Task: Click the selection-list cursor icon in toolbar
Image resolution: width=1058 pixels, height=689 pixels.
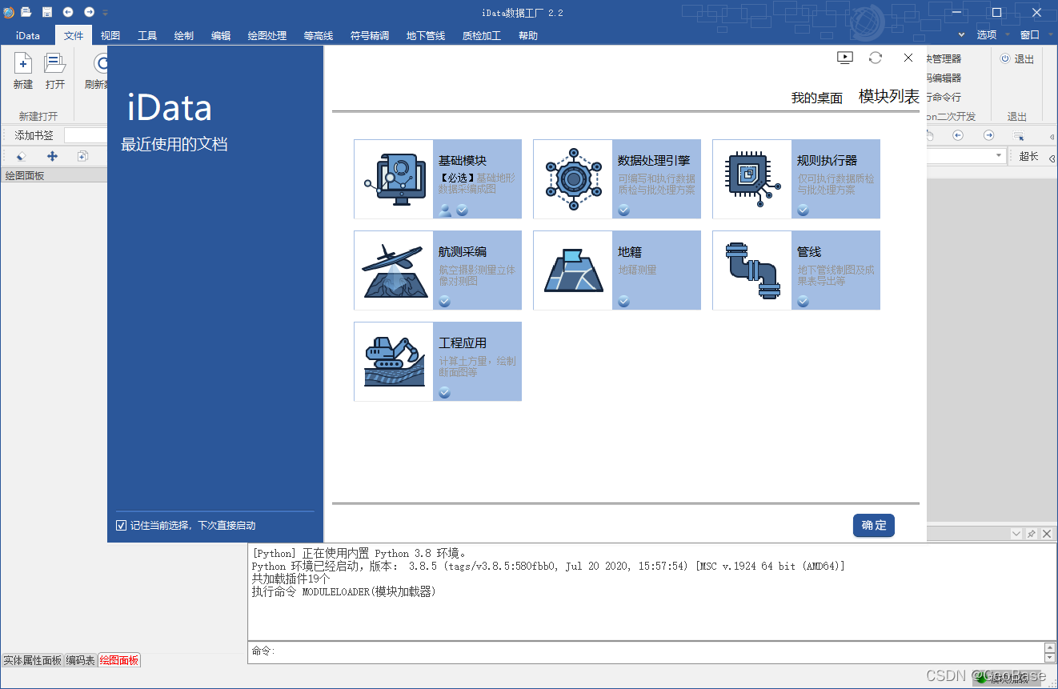Action: (x=1019, y=136)
